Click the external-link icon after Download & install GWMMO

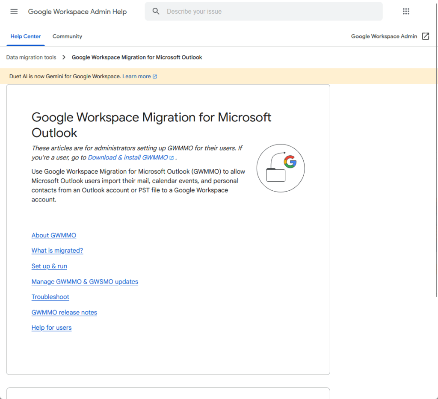[x=172, y=158]
